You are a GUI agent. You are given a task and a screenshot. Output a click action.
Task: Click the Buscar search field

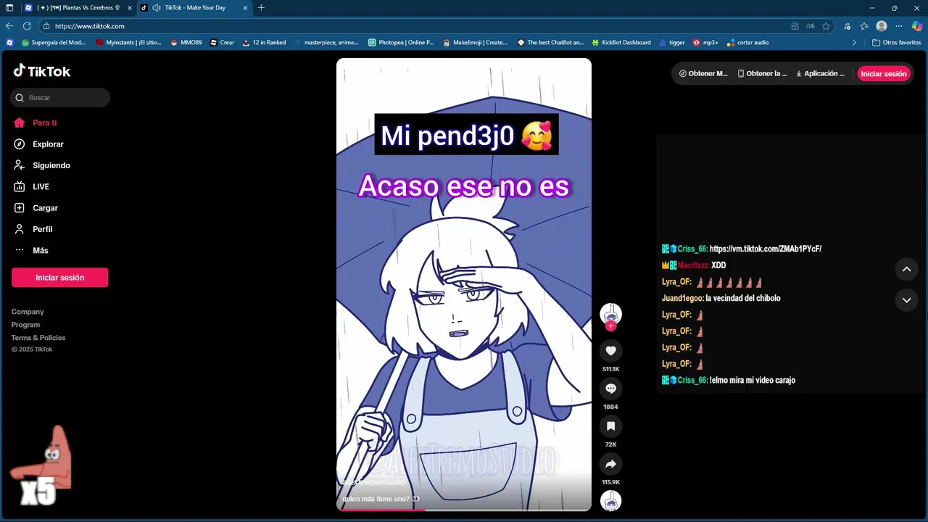60,98
